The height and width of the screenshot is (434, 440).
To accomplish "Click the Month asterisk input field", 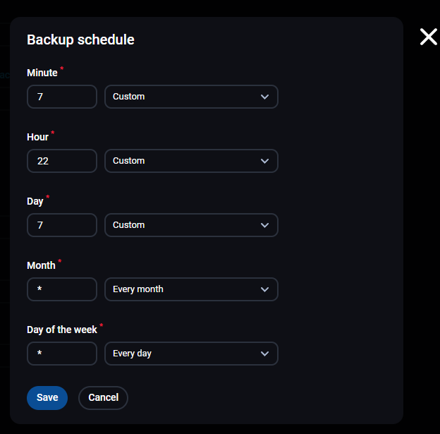I will coord(62,289).
